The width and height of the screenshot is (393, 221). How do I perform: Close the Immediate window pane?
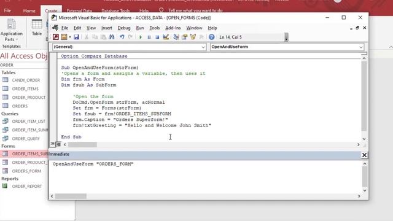[x=364, y=155]
